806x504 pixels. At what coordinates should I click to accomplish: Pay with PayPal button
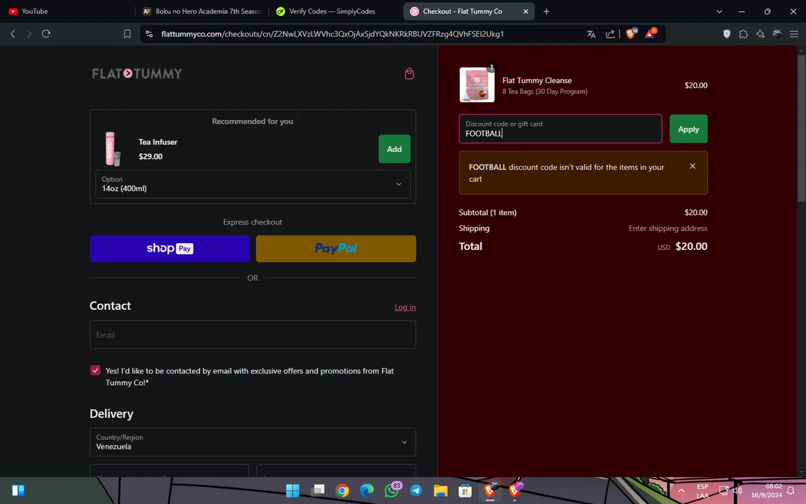click(x=336, y=249)
